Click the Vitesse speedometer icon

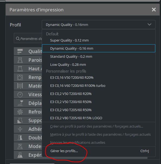tap(20, 95)
